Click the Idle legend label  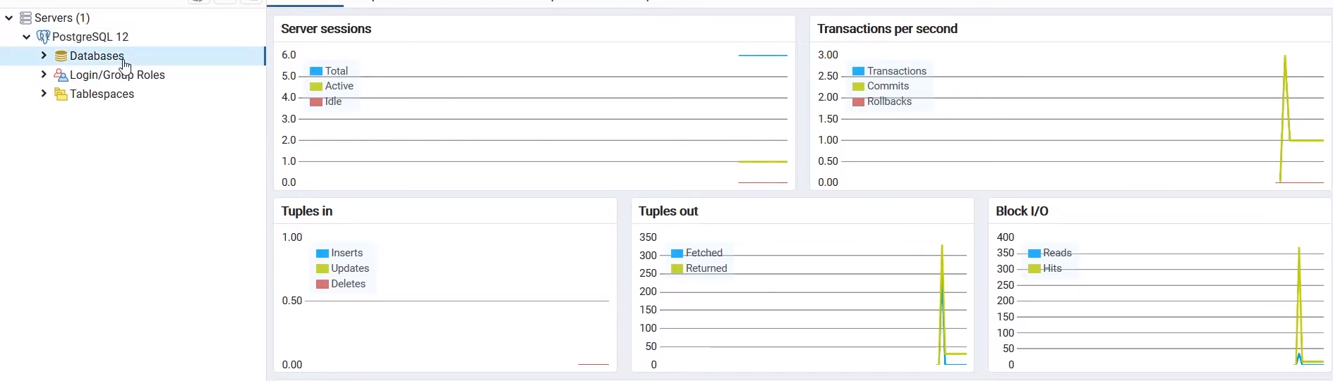tap(333, 101)
